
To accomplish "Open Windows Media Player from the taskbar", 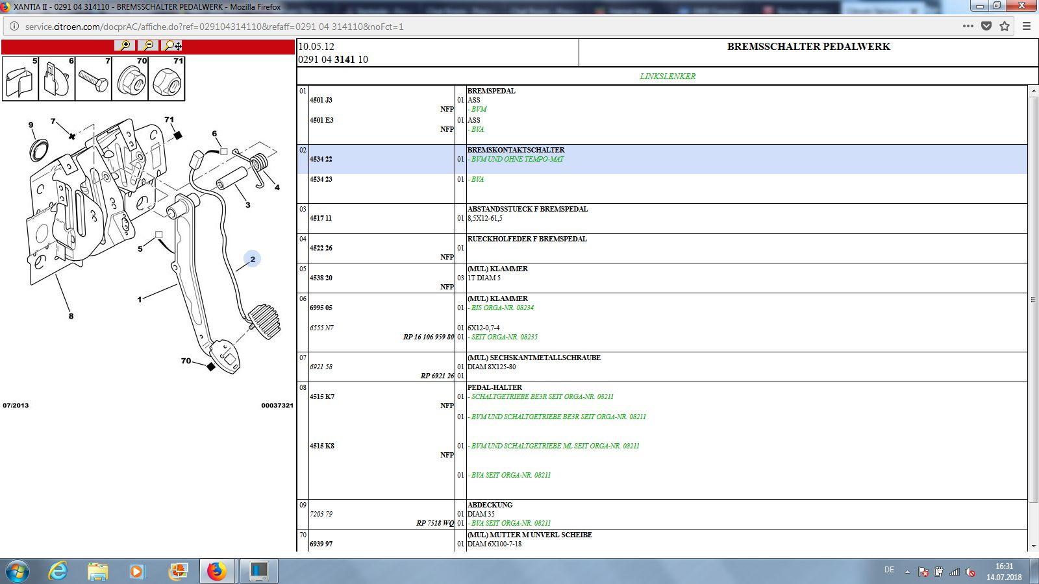I will tap(137, 572).
